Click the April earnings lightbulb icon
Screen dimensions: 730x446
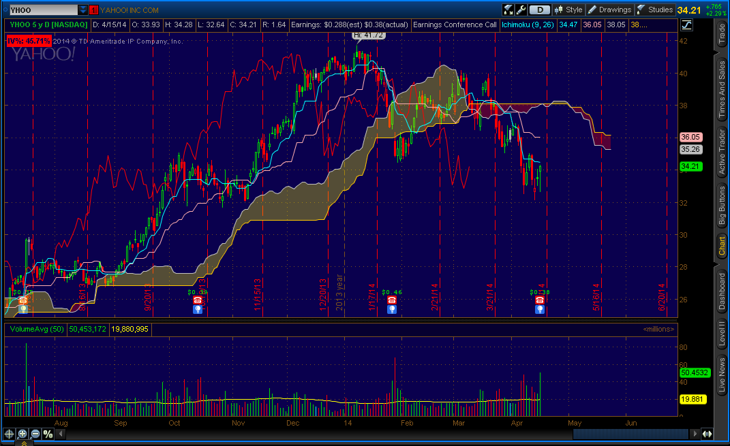click(540, 309)
